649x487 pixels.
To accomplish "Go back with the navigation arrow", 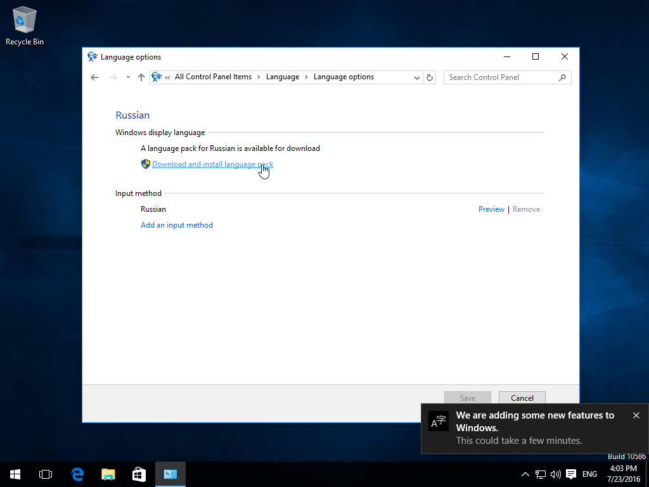I will coord(94,77).
